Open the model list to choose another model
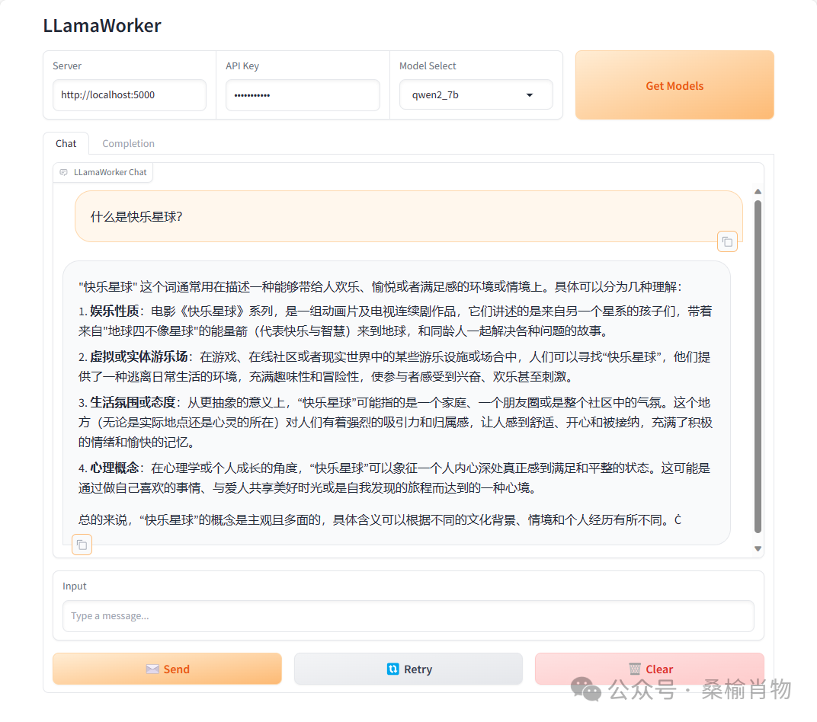This screenshot has width=817, height=722. pos(476,94)
